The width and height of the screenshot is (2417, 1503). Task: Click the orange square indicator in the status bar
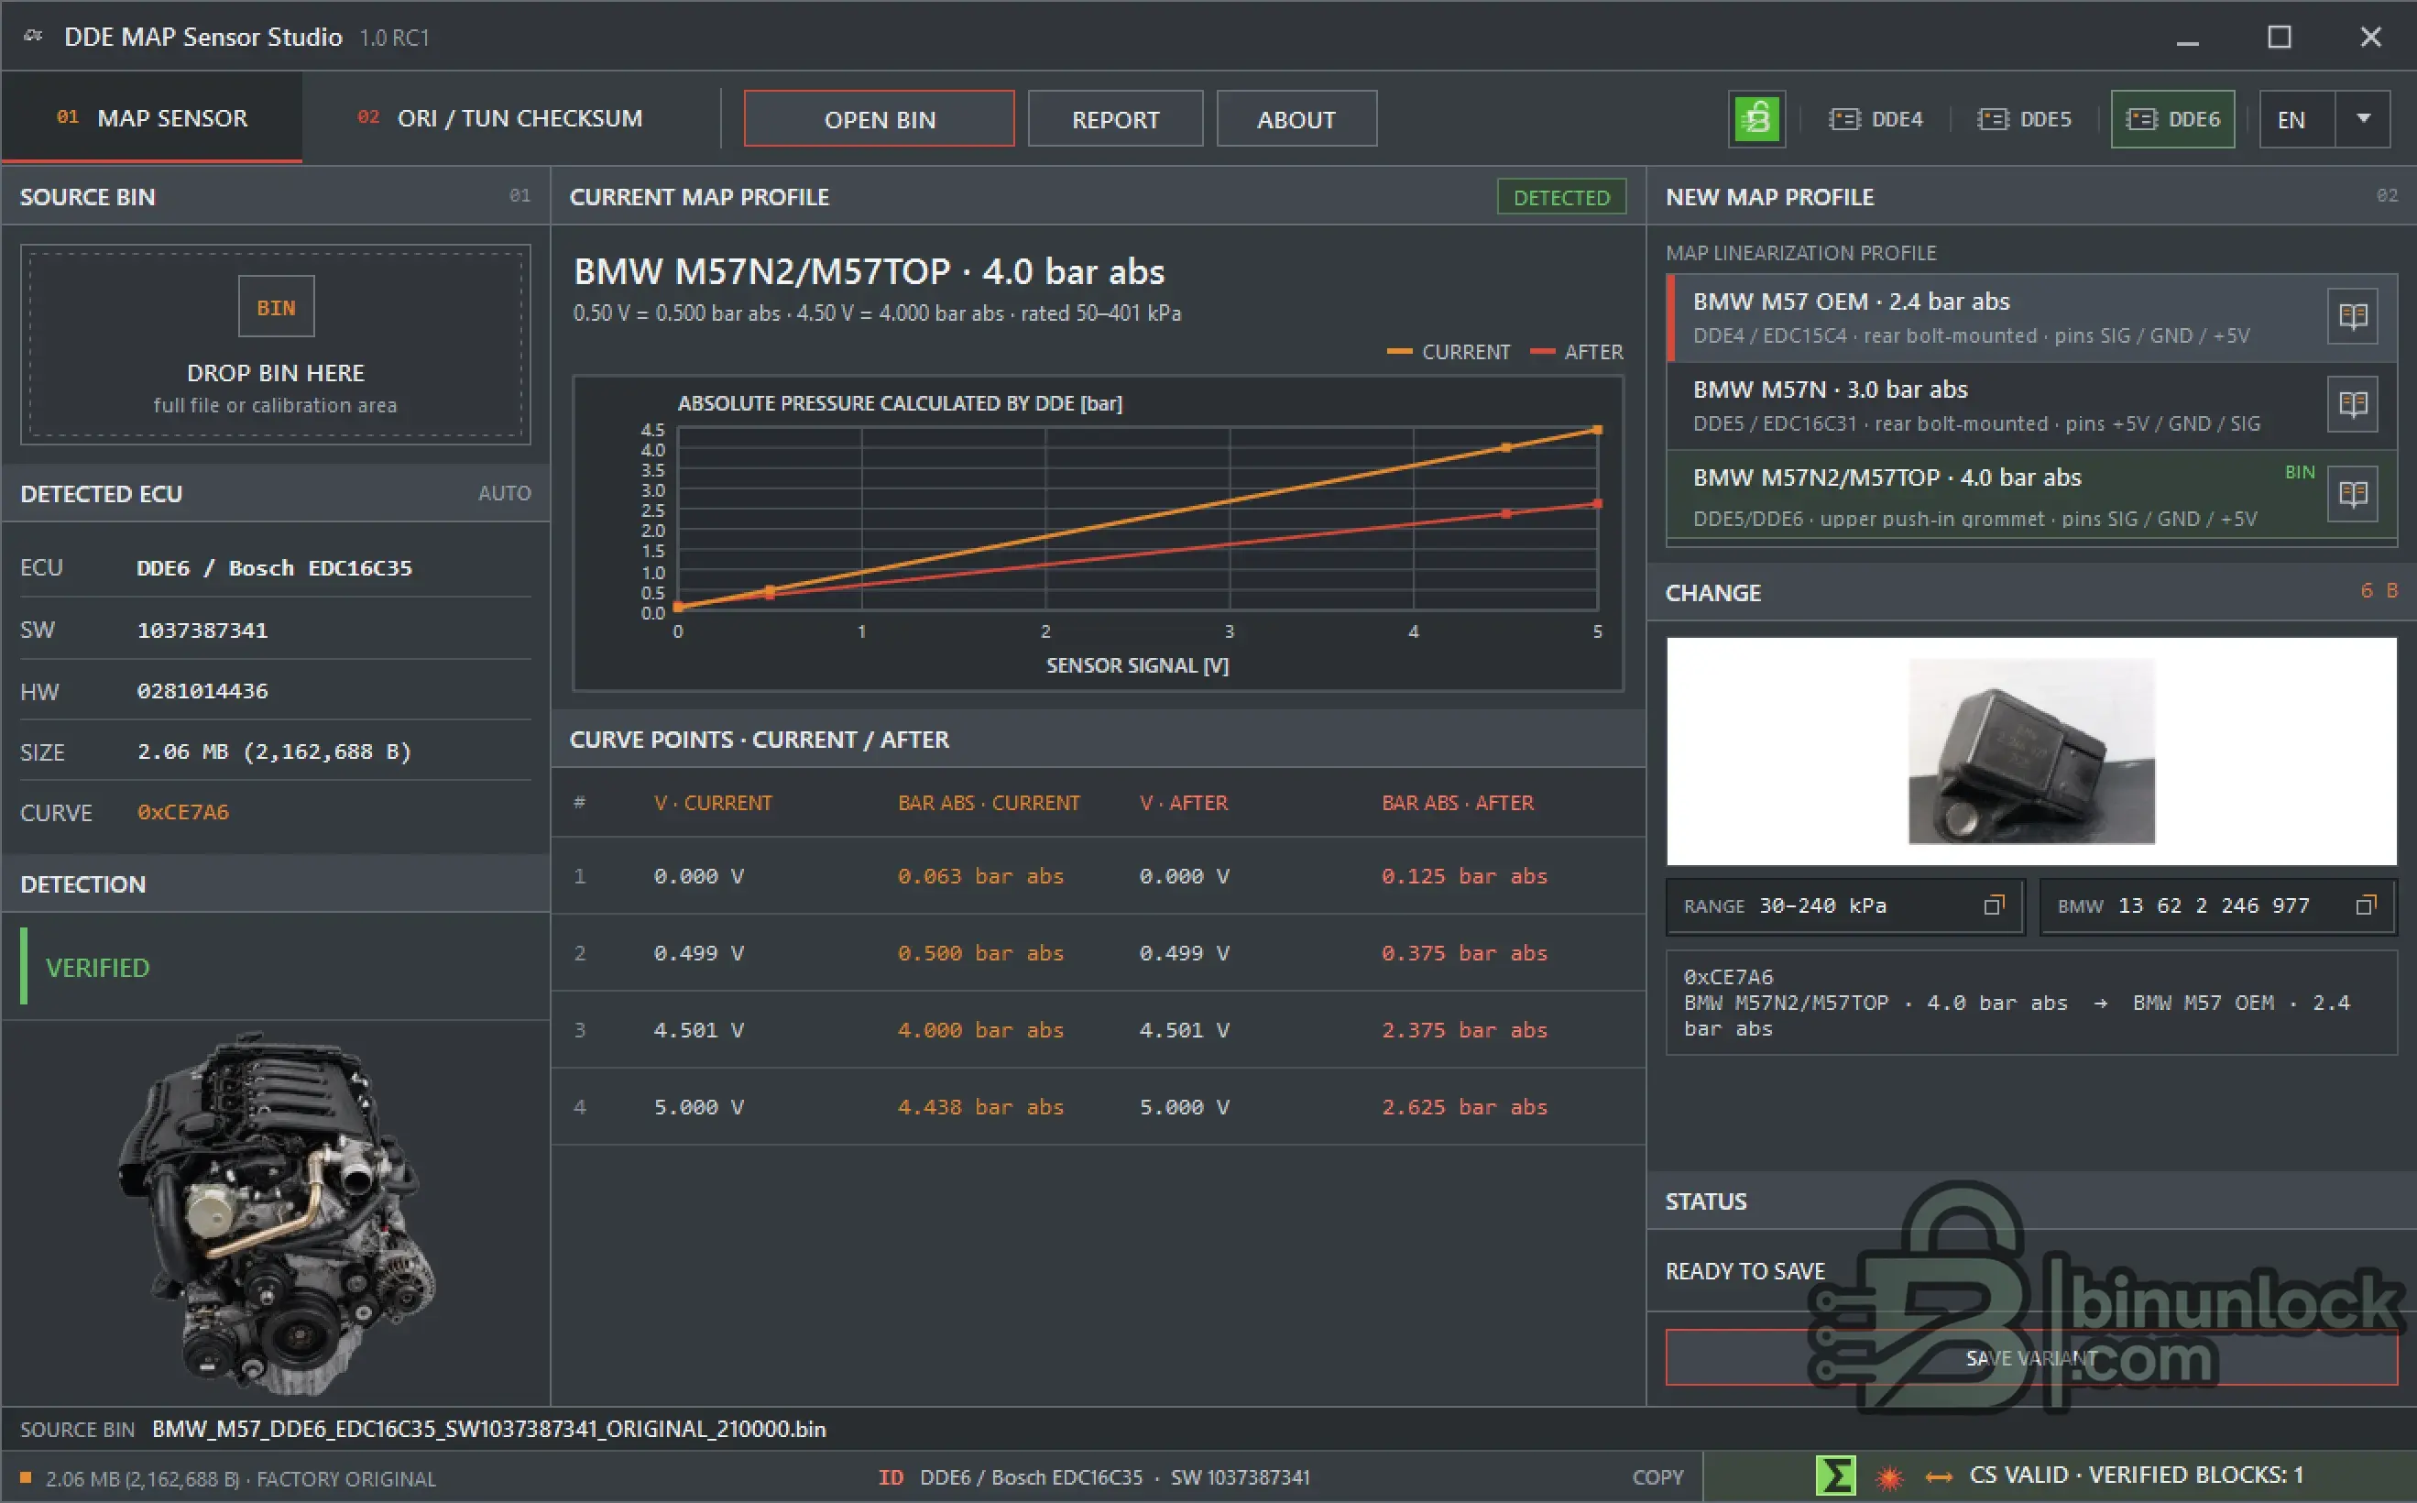pyautogui.click(x=26, y=1478)
